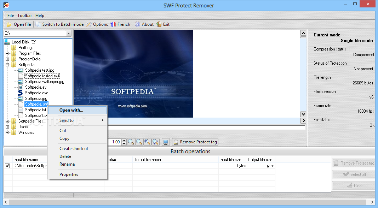Click the zoom in magnifier icon
The image size is (378, 208).
131,142
